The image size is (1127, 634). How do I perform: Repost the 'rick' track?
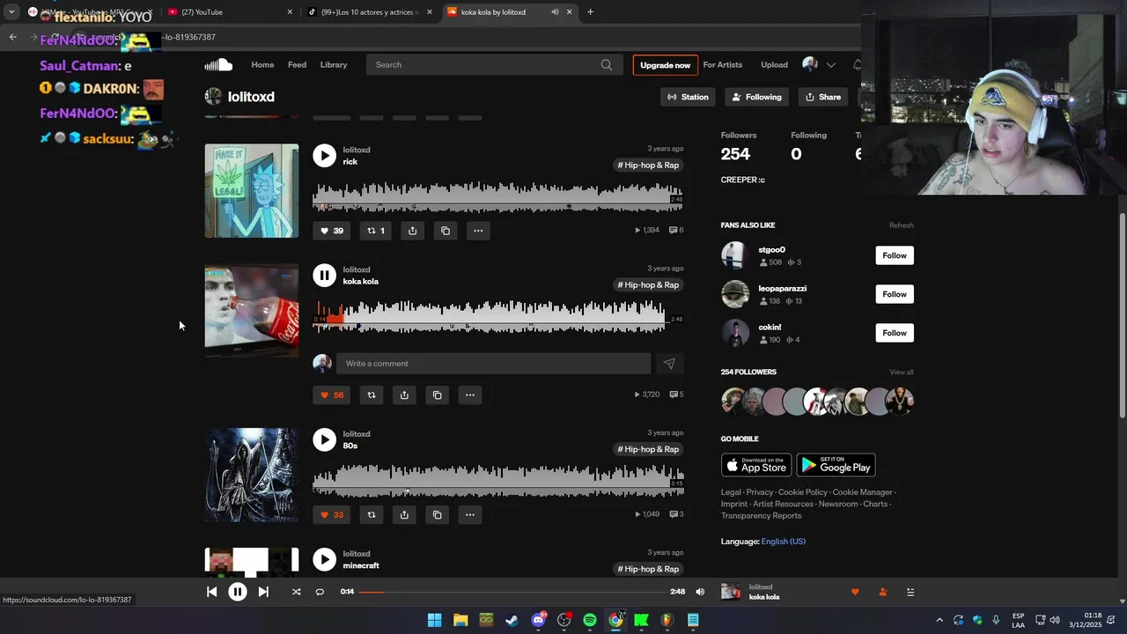pos(376,231)
